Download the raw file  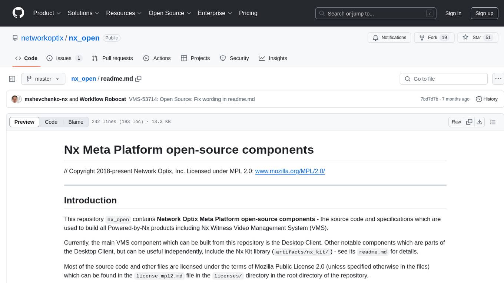coord(479,122)
